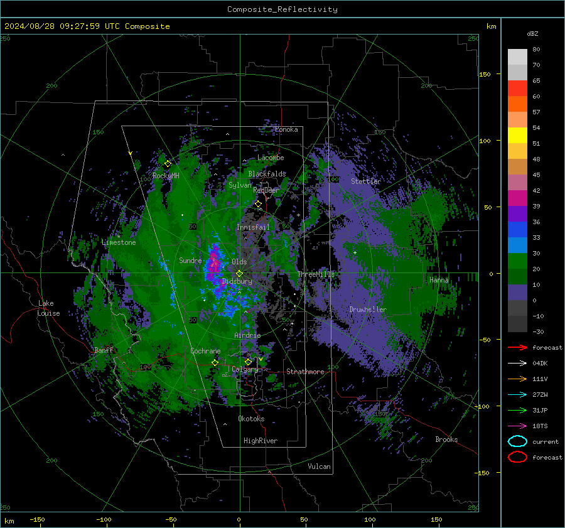Click the Okotoks city label
Screen dimensions: 565x528
pos(251,419)
